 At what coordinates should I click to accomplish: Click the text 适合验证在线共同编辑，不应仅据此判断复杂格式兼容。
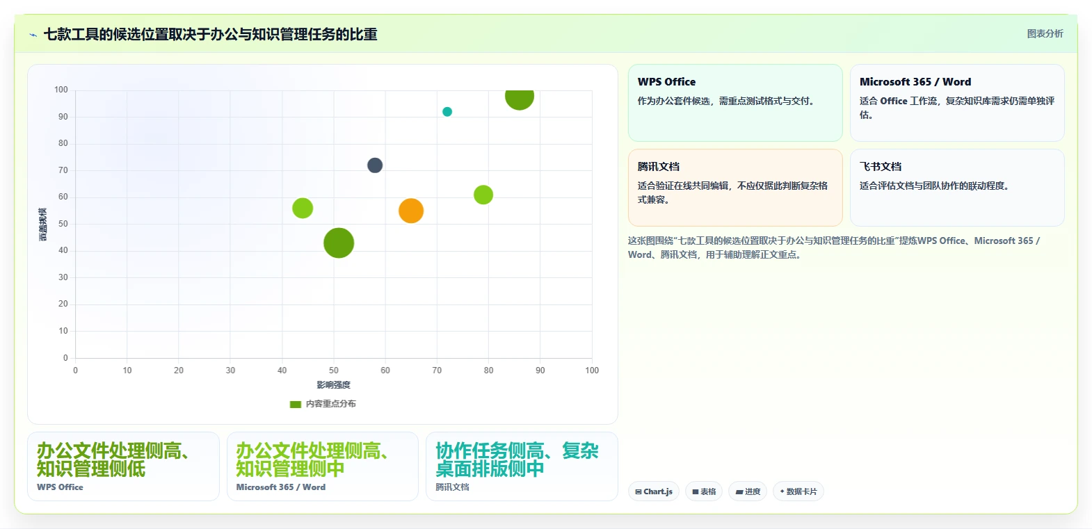tap(732, 193)
